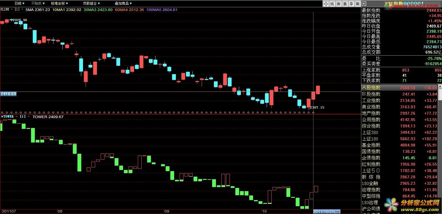Click the 10MA1 2392.02 value
442x214 pixels.
(x=67, y=10)
